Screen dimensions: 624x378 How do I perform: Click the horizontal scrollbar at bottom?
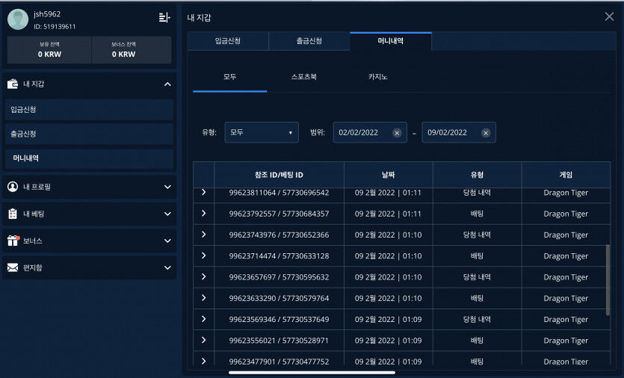click(x=312, y=373)
